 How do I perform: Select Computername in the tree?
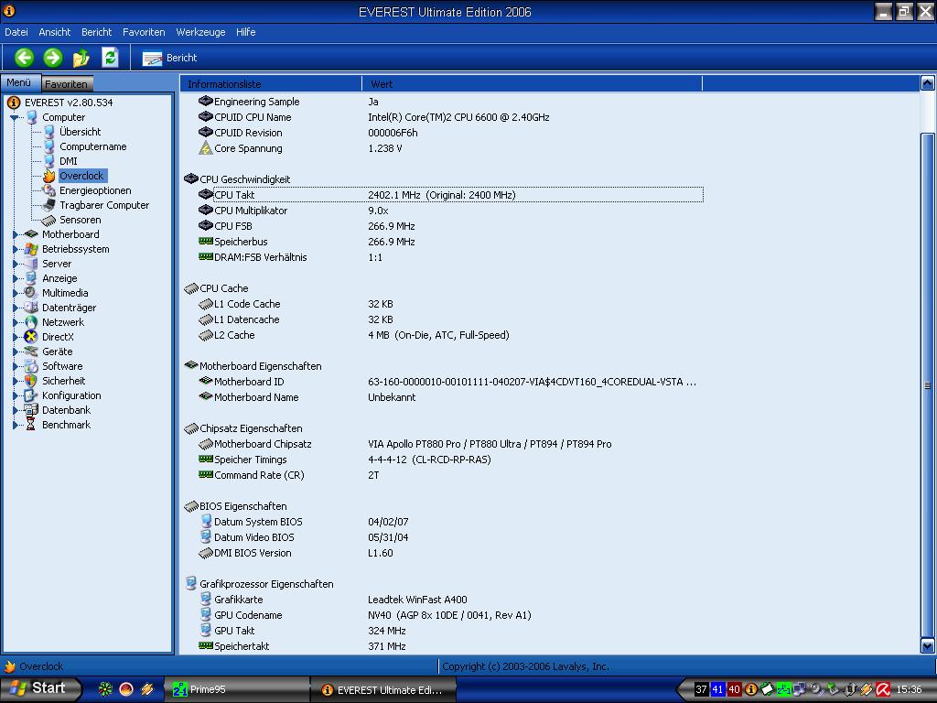tap(92, 146)
